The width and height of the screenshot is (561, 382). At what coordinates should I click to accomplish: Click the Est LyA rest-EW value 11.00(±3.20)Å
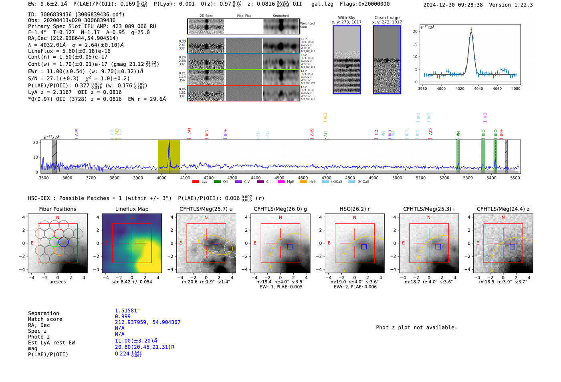(136, 341)
